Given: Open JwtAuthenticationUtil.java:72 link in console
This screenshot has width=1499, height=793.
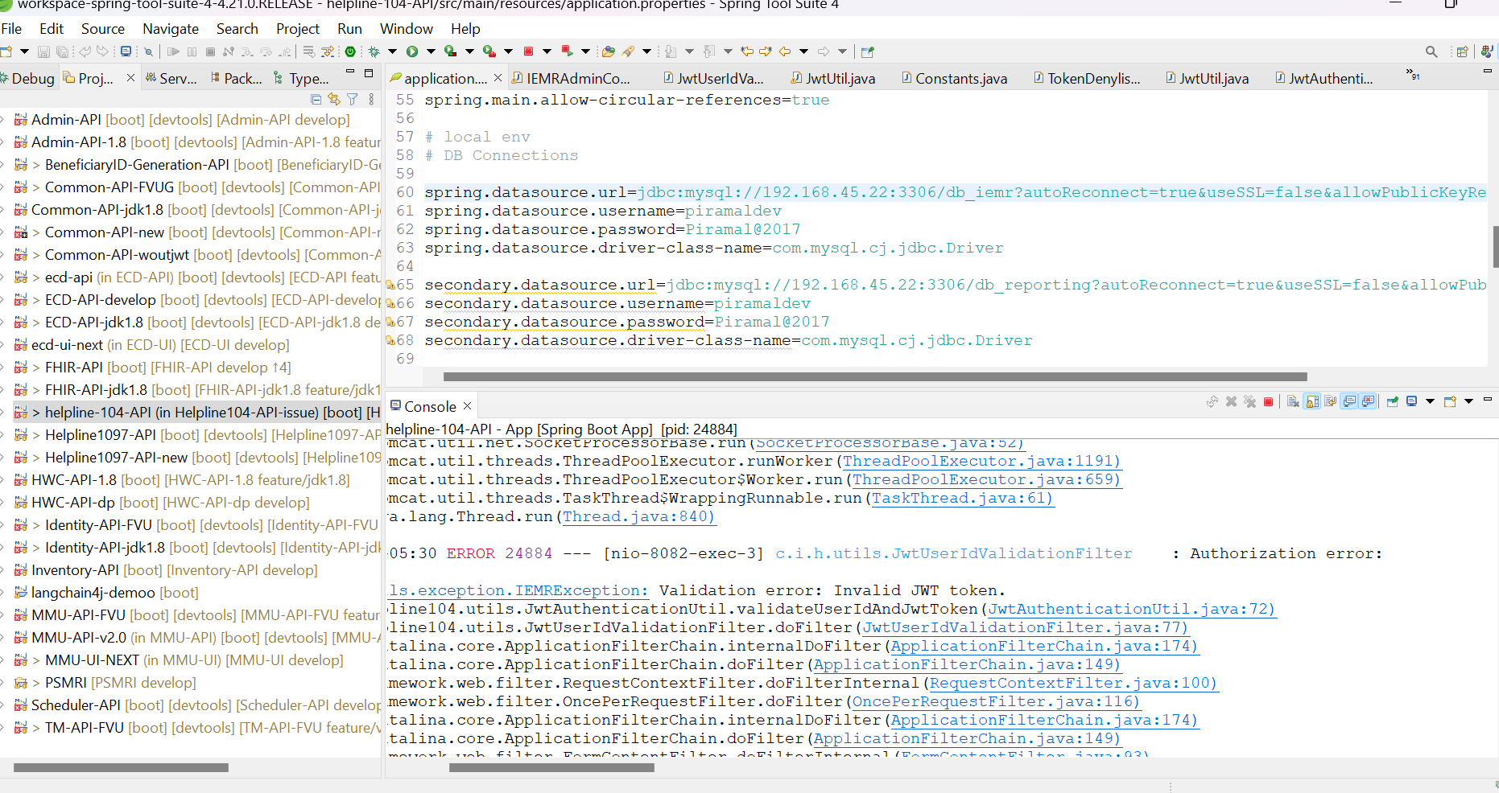Looking at the screenshot, I should (x=1131, y=609).
